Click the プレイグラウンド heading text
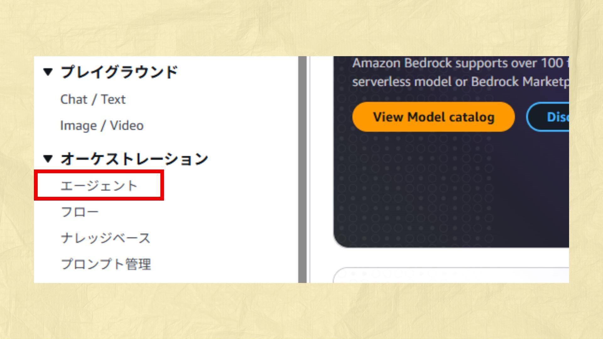Screen dimensions: 603x339 coord(119,72)
